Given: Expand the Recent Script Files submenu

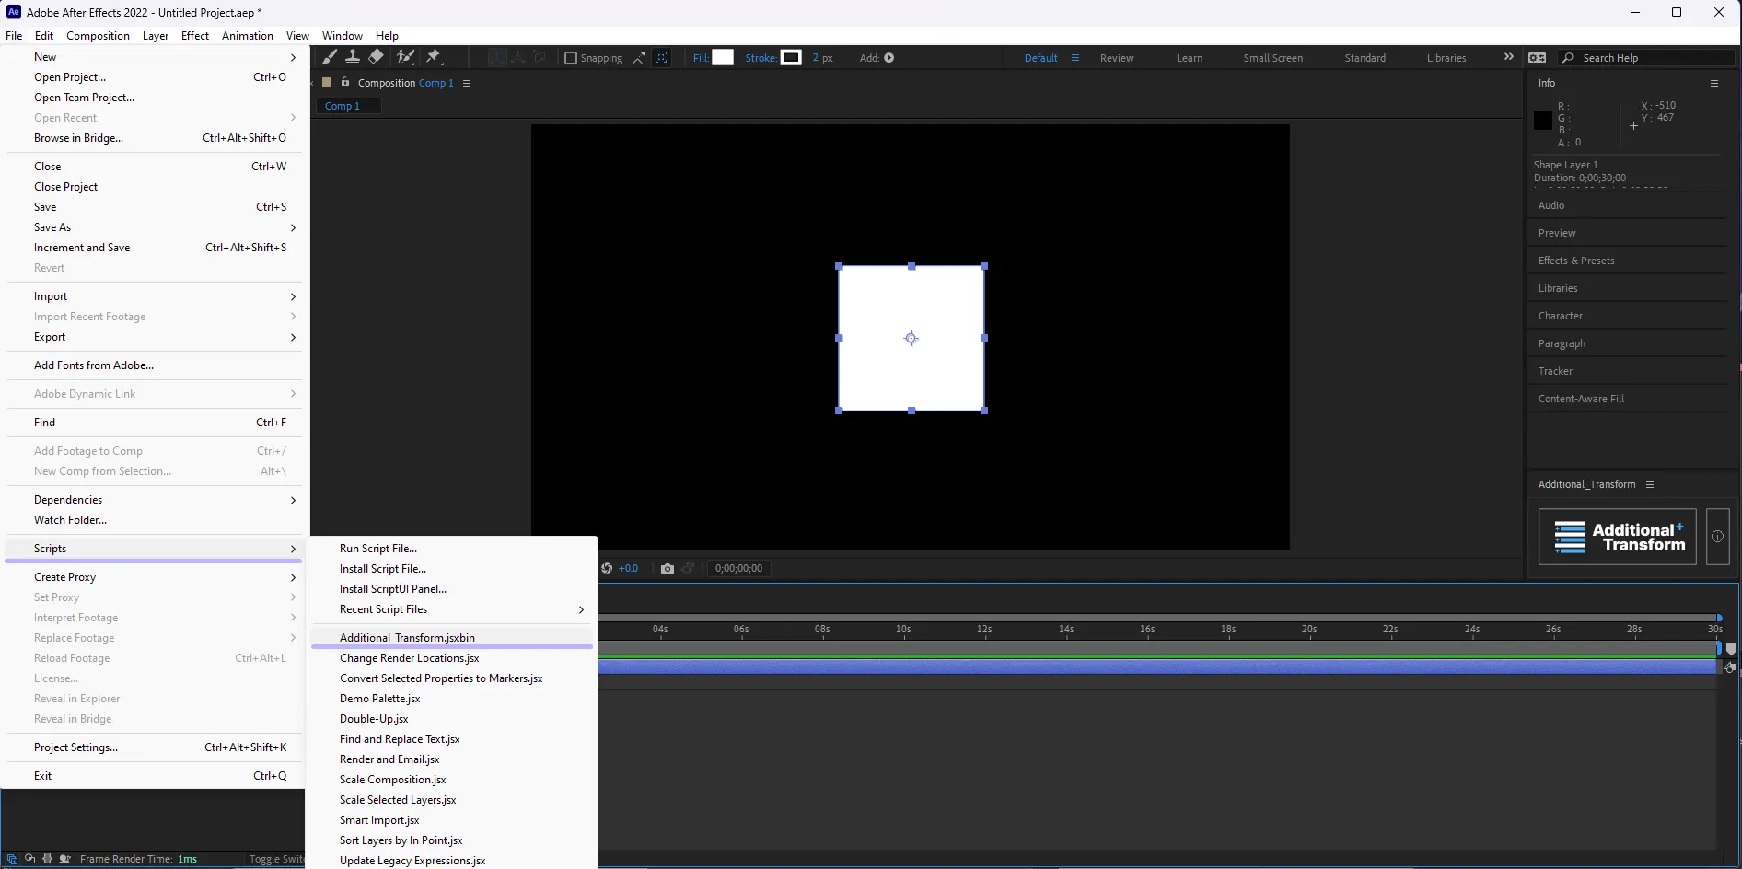Looking at the screenshot, I should [x=460, y=609].
